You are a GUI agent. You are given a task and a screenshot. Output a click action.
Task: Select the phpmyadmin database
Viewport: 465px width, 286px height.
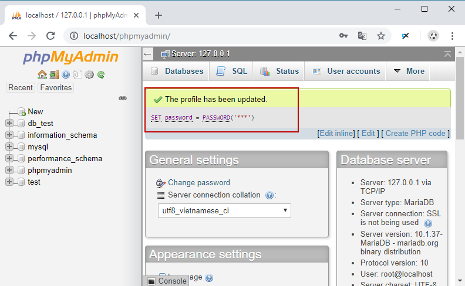(49, 170)
